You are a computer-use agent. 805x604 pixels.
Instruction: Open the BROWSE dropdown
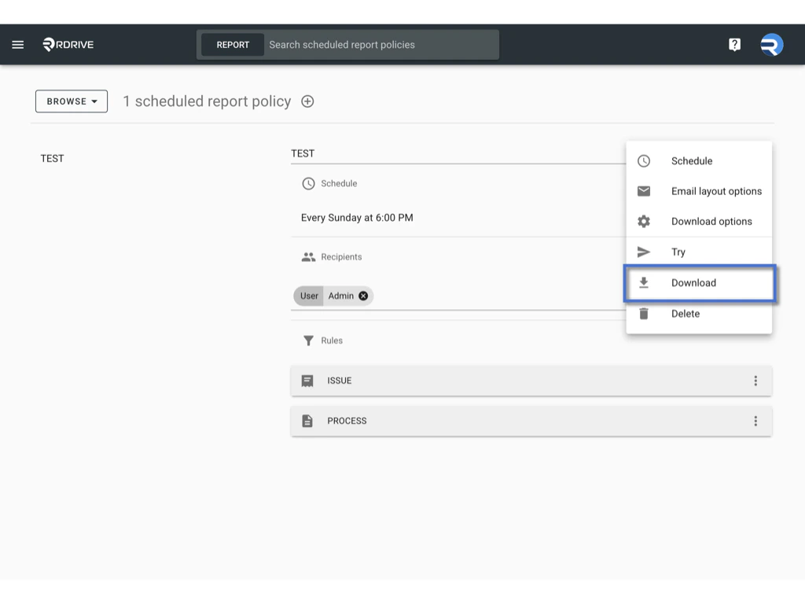coord(71,101)
